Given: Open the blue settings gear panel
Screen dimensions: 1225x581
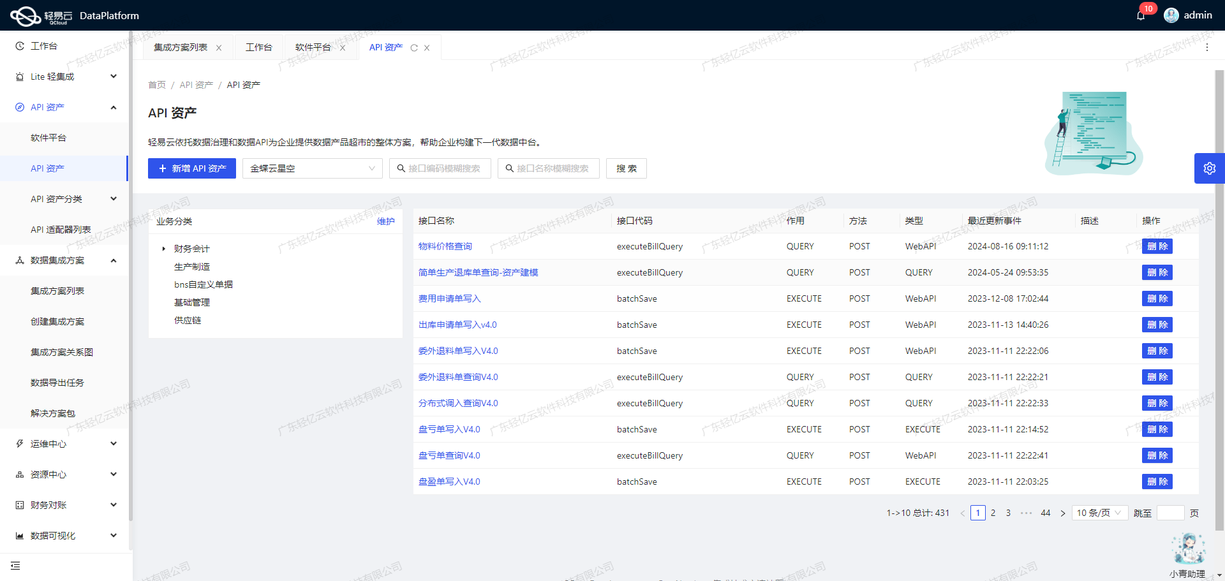Looking at the screenshot, I should [x=1210, y=168].
